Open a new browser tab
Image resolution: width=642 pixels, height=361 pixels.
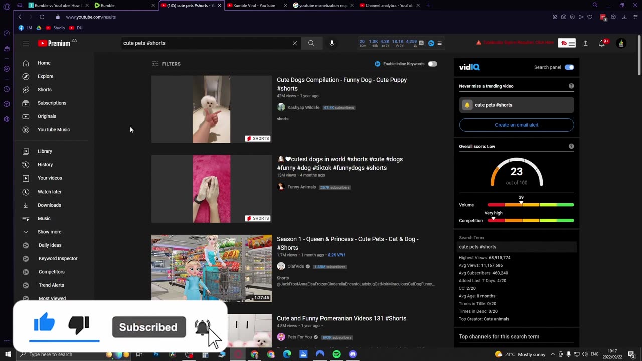[x=428, y=5]
